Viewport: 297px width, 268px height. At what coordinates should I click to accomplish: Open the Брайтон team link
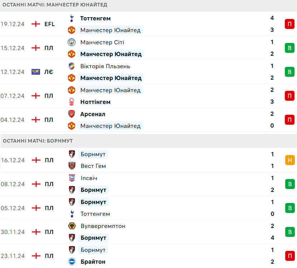point(93,262)
